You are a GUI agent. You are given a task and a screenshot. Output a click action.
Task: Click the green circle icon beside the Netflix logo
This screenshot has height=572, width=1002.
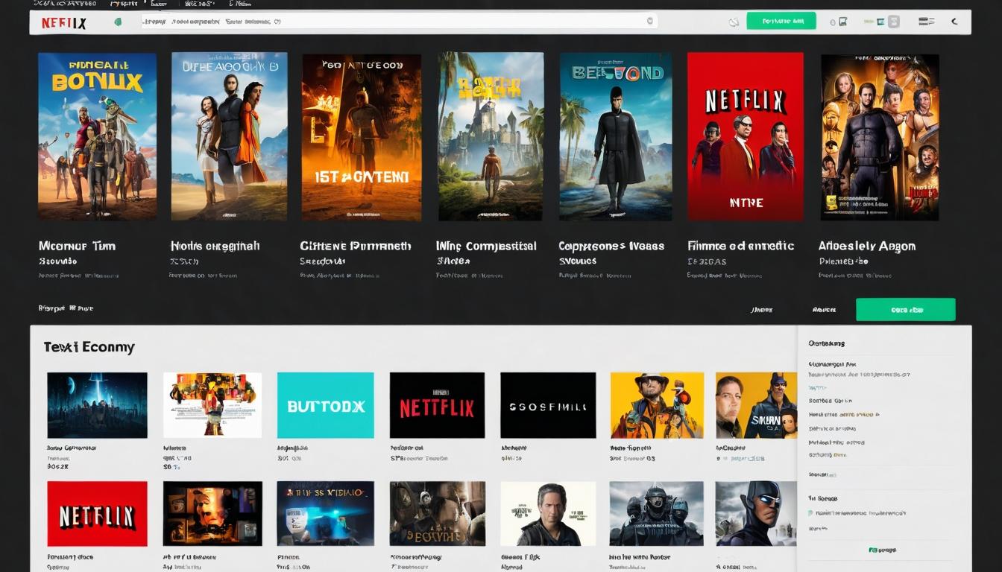pos(117,22)
